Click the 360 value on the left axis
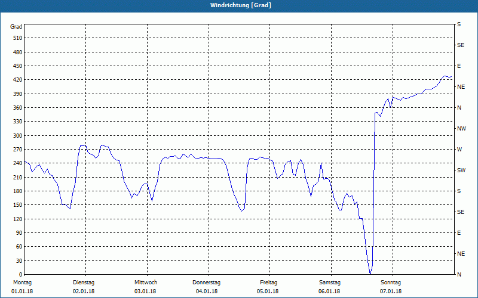478x298 pixels. point(17,108)
